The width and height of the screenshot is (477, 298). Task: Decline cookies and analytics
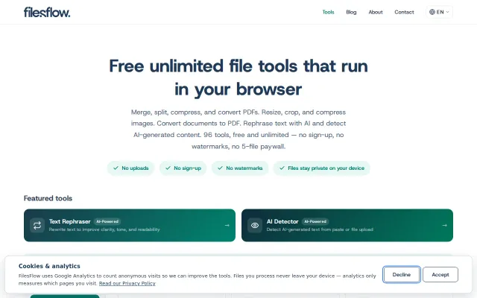pos(402,275)
